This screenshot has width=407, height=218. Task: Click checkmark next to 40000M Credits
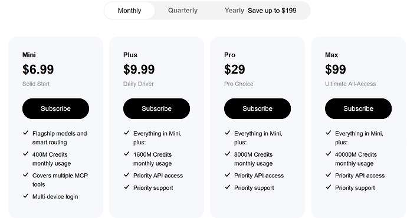[329, 154]
